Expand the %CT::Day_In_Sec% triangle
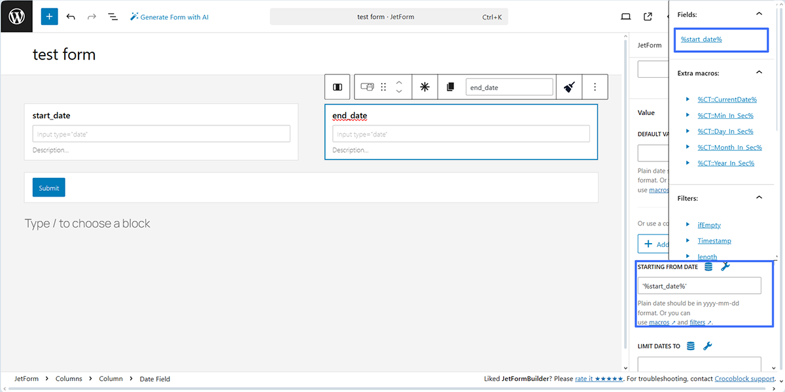Viewport: 785px width, 392px height. click(688, 131)
